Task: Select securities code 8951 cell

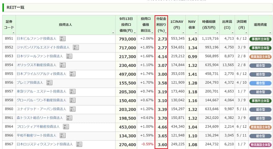Action: [9, 39]
